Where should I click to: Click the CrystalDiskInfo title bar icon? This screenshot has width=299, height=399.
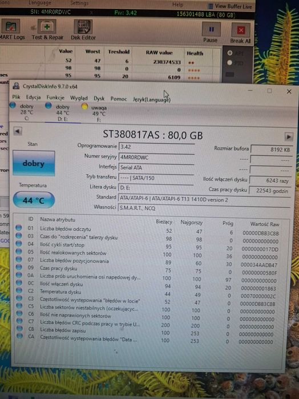coord(16,86)
